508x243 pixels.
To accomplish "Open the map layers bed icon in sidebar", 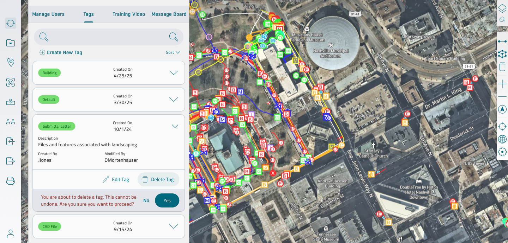I will point(11,102).
